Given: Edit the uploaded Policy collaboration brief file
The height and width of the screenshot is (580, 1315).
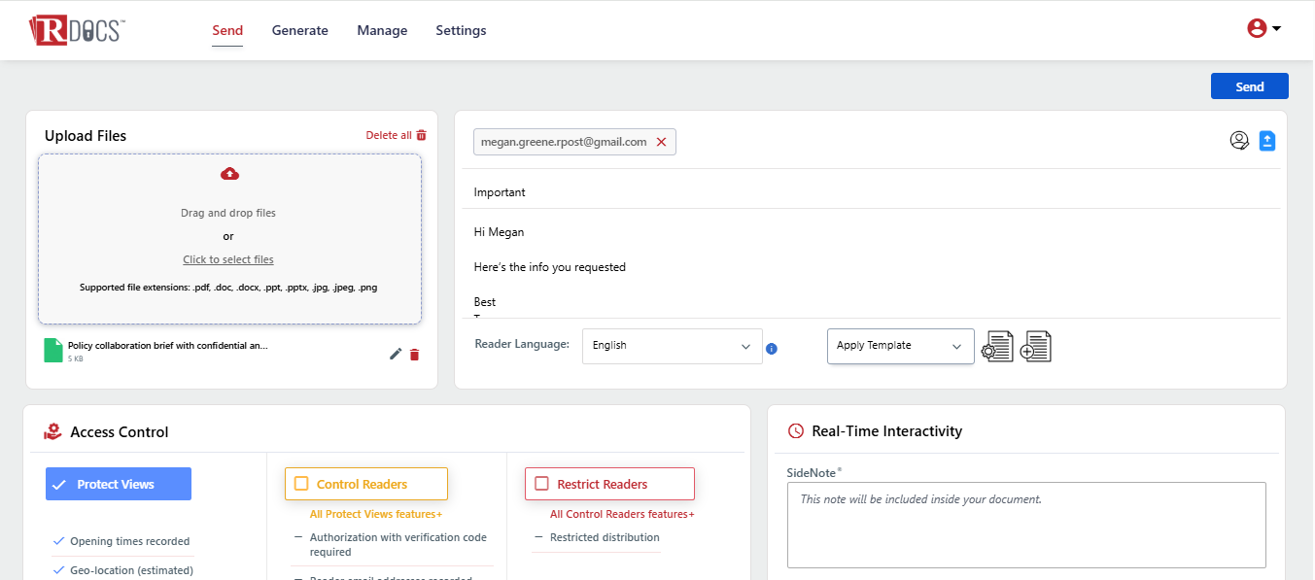Looking at the screenshot, I should (396, 354).
